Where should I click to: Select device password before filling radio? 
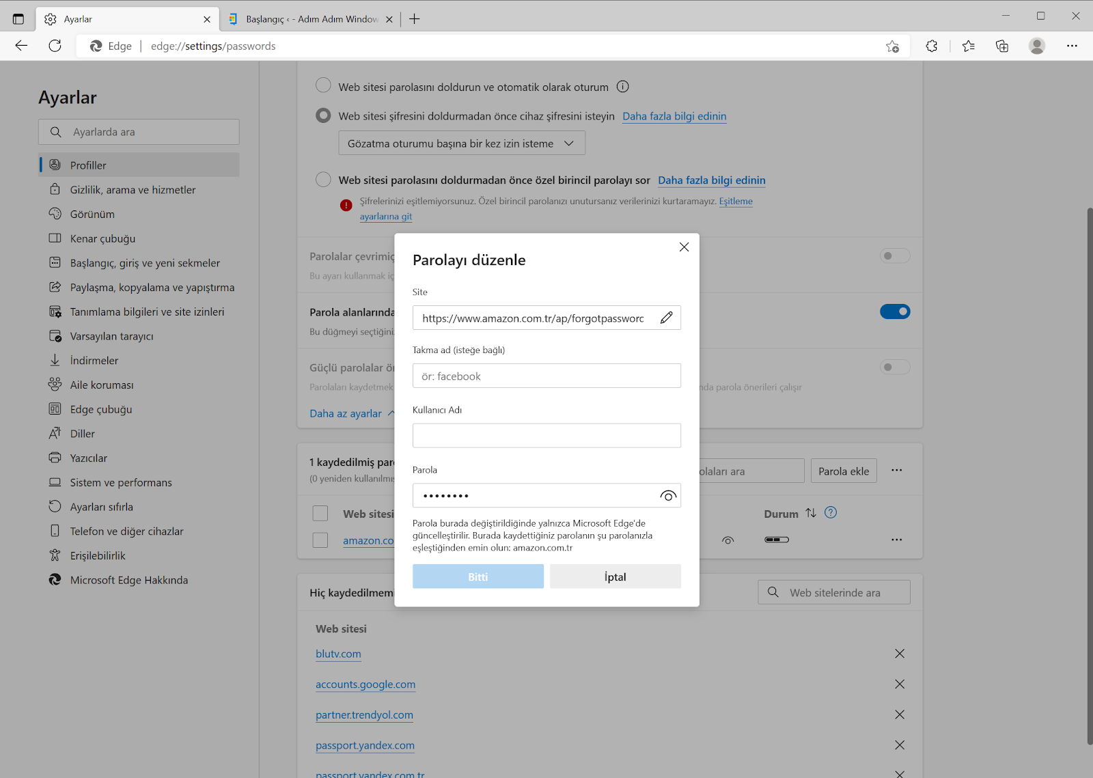[x=323, y=115]
